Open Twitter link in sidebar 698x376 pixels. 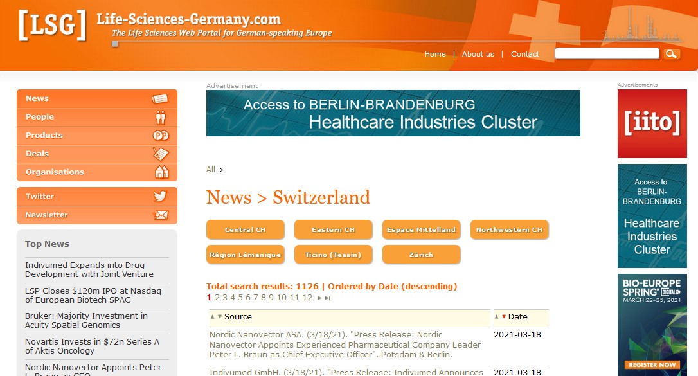pyautogui.click(x=97, y=196)
